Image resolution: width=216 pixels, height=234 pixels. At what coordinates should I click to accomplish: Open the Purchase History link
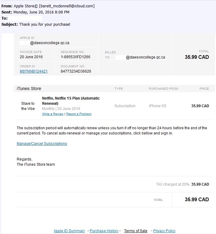(x=104, y=231)
